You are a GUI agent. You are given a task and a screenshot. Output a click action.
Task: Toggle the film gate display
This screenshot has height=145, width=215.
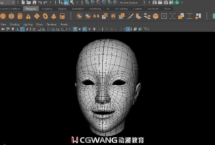[x=39, y=29]
